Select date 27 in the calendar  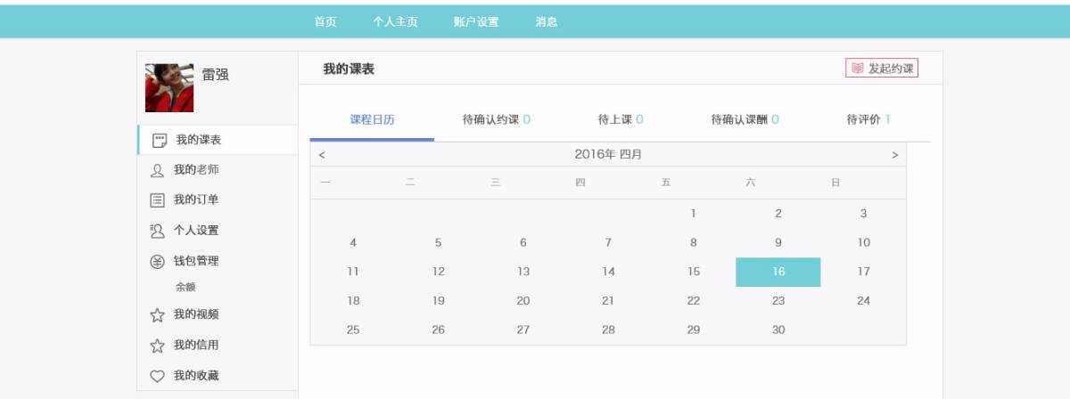[523, 330]
